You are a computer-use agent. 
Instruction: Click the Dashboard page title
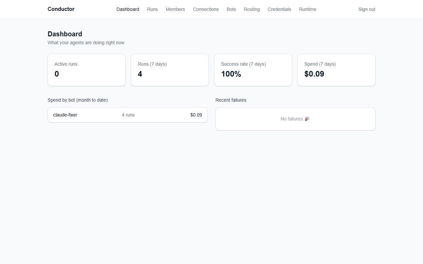65,34
